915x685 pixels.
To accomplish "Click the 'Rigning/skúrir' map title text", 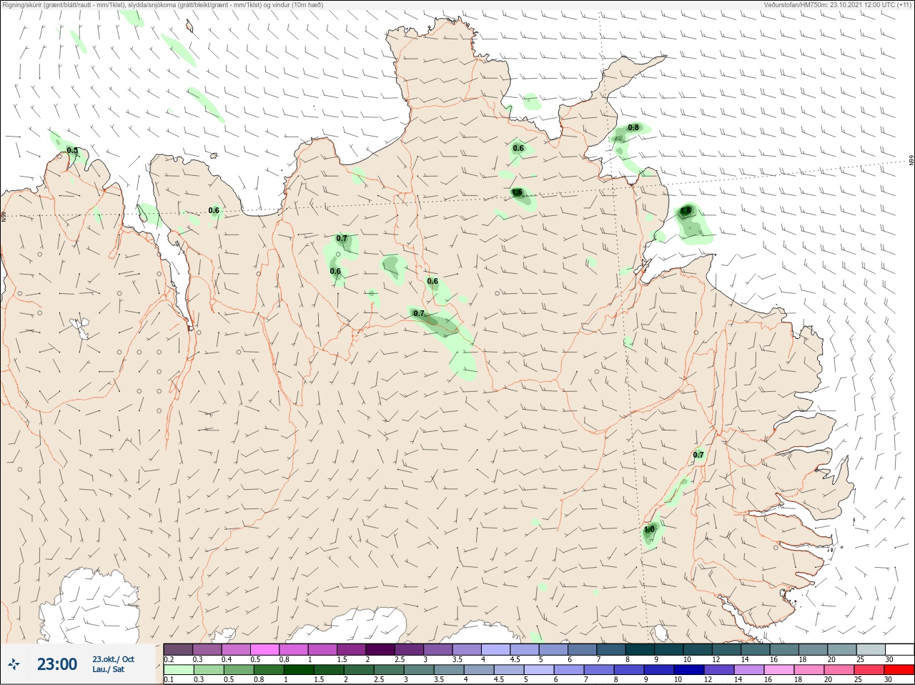I will pyautogui.click(x=21, y=4).
